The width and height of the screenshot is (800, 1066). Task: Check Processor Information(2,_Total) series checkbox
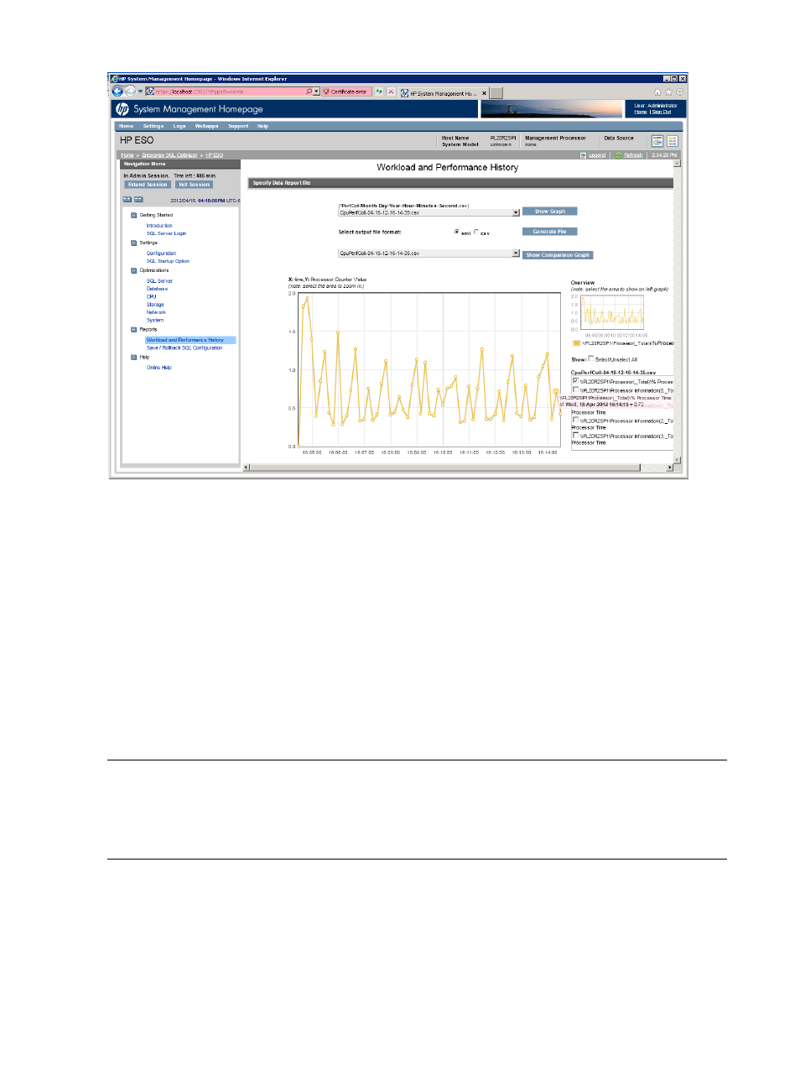click(x=575, y=421)
